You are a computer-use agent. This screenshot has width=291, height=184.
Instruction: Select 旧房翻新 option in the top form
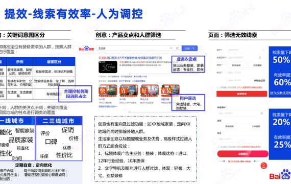click(257, 65)
